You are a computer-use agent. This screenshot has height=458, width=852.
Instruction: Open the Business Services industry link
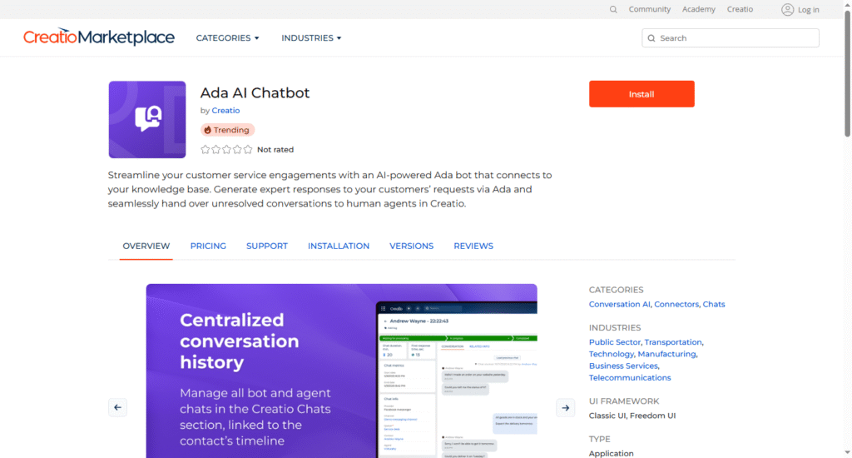pyautogui.click(x=623, y=366)
